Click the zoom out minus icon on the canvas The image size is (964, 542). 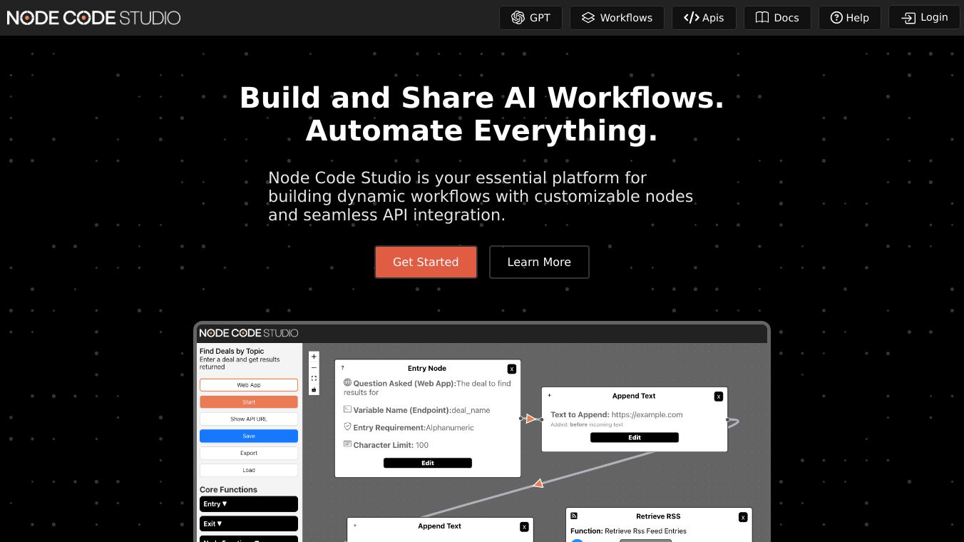(x=314, y=367)
